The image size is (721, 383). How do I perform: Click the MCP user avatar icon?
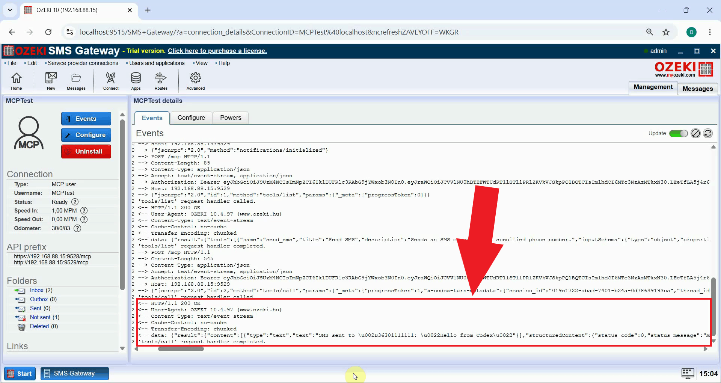pyautogui.click(x=29, y=133)
